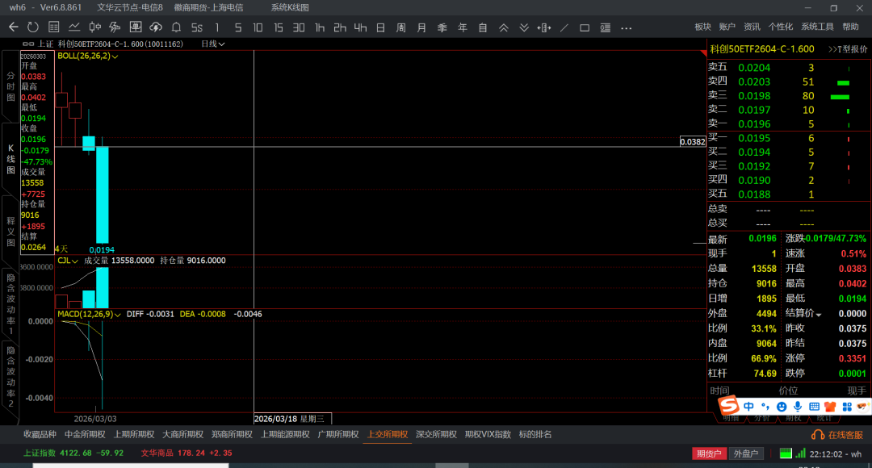Expand the BOLL(26,26,2) indicator dropdown

(x=115, y=57)
